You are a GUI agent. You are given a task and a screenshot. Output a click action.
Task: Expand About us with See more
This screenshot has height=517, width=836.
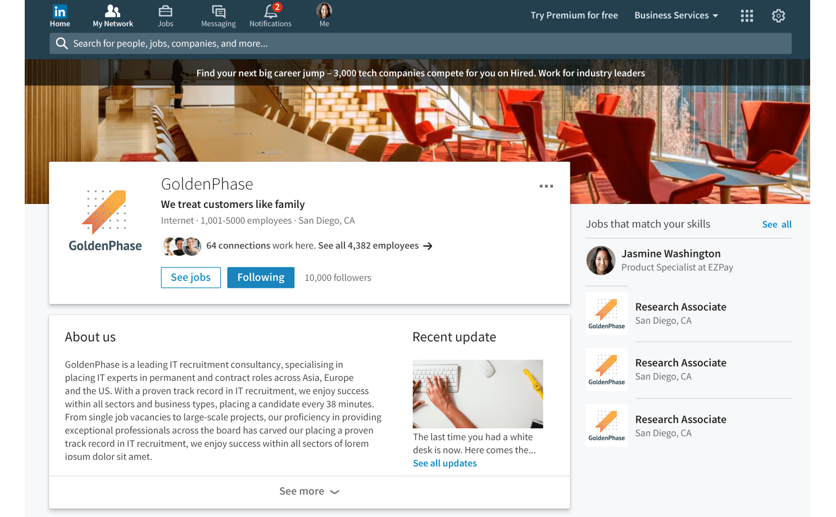tap(309, 492)
